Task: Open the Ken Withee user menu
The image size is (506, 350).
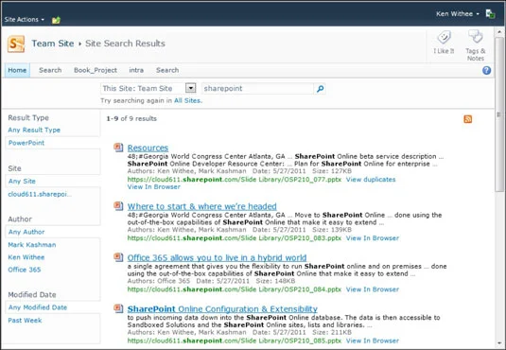Action: (457, 14)
